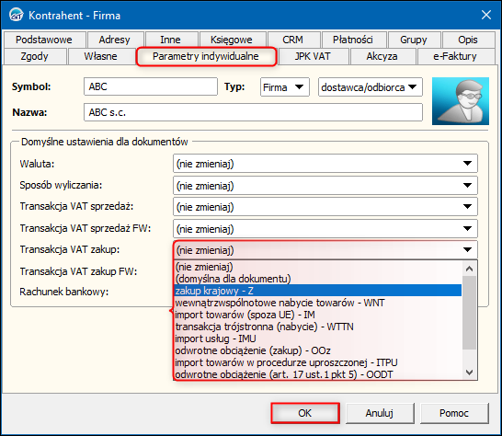Click scroll-up arrow in dropdown list
The image size is (502, 436).
point(469,269)
